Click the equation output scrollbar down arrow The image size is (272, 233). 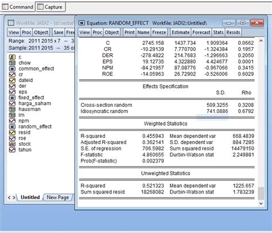[261, 204]
